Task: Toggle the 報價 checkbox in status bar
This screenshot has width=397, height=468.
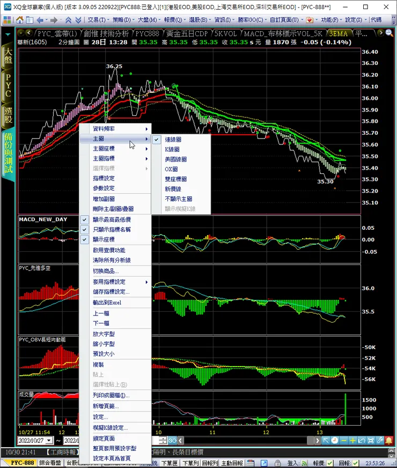Action: pyautogui.click(x=330, y=463)
